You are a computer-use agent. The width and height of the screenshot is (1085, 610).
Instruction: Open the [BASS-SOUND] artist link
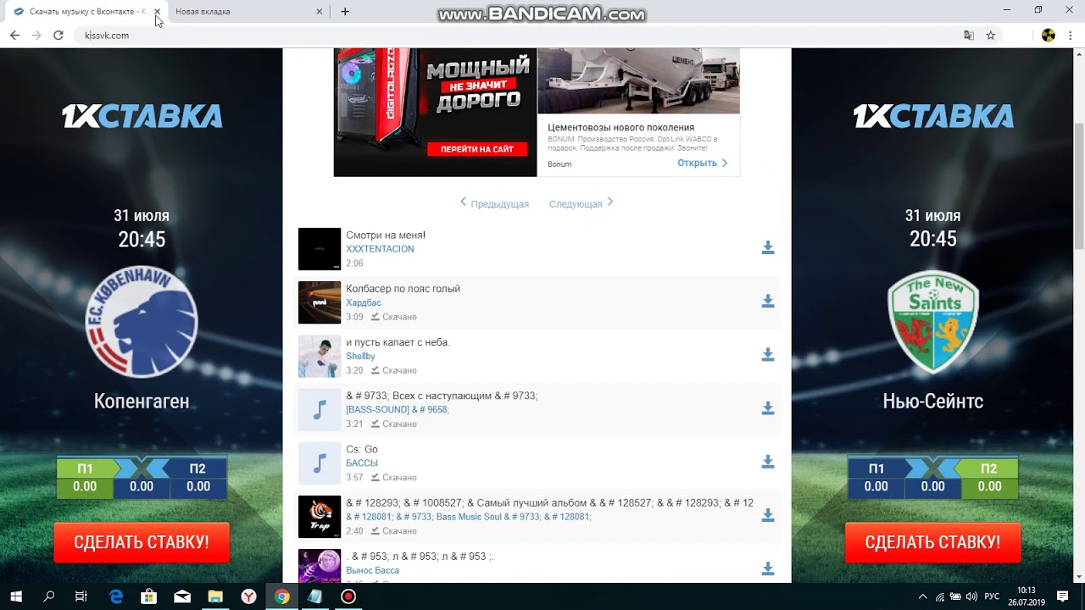398,410
